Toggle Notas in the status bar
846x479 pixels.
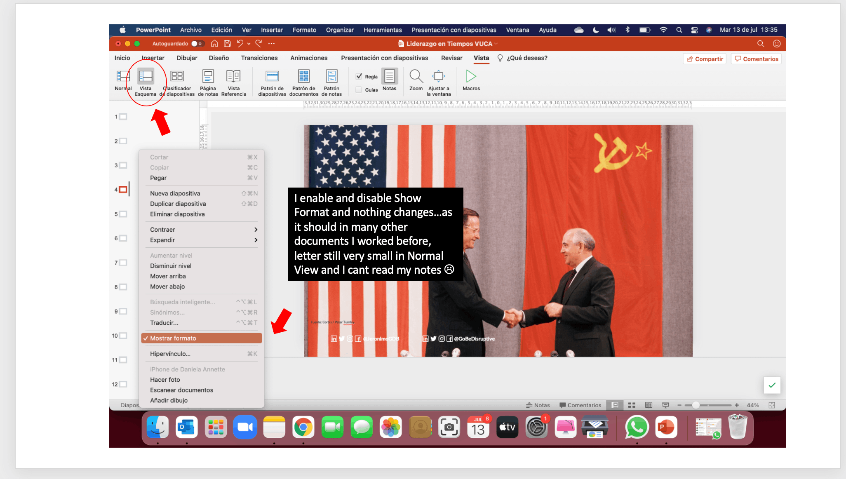(538, 405)
